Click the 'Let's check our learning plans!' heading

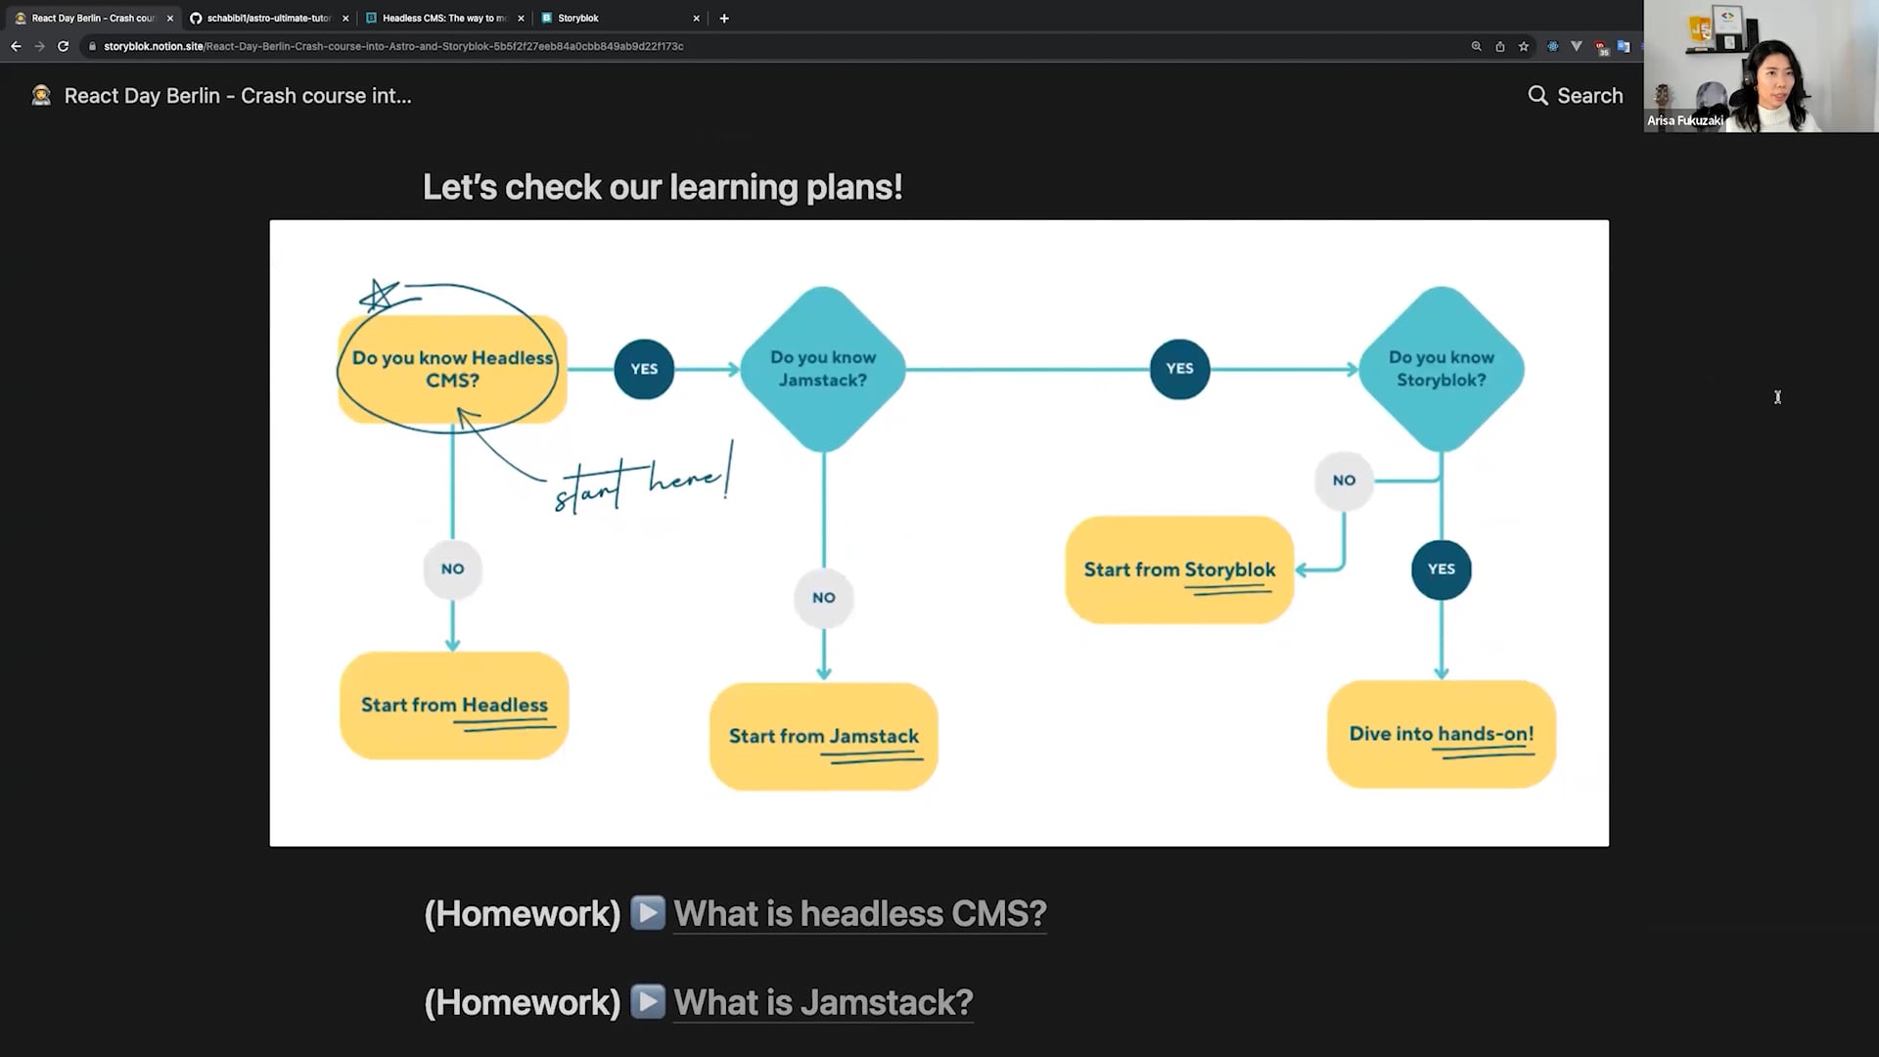point(663,187)
